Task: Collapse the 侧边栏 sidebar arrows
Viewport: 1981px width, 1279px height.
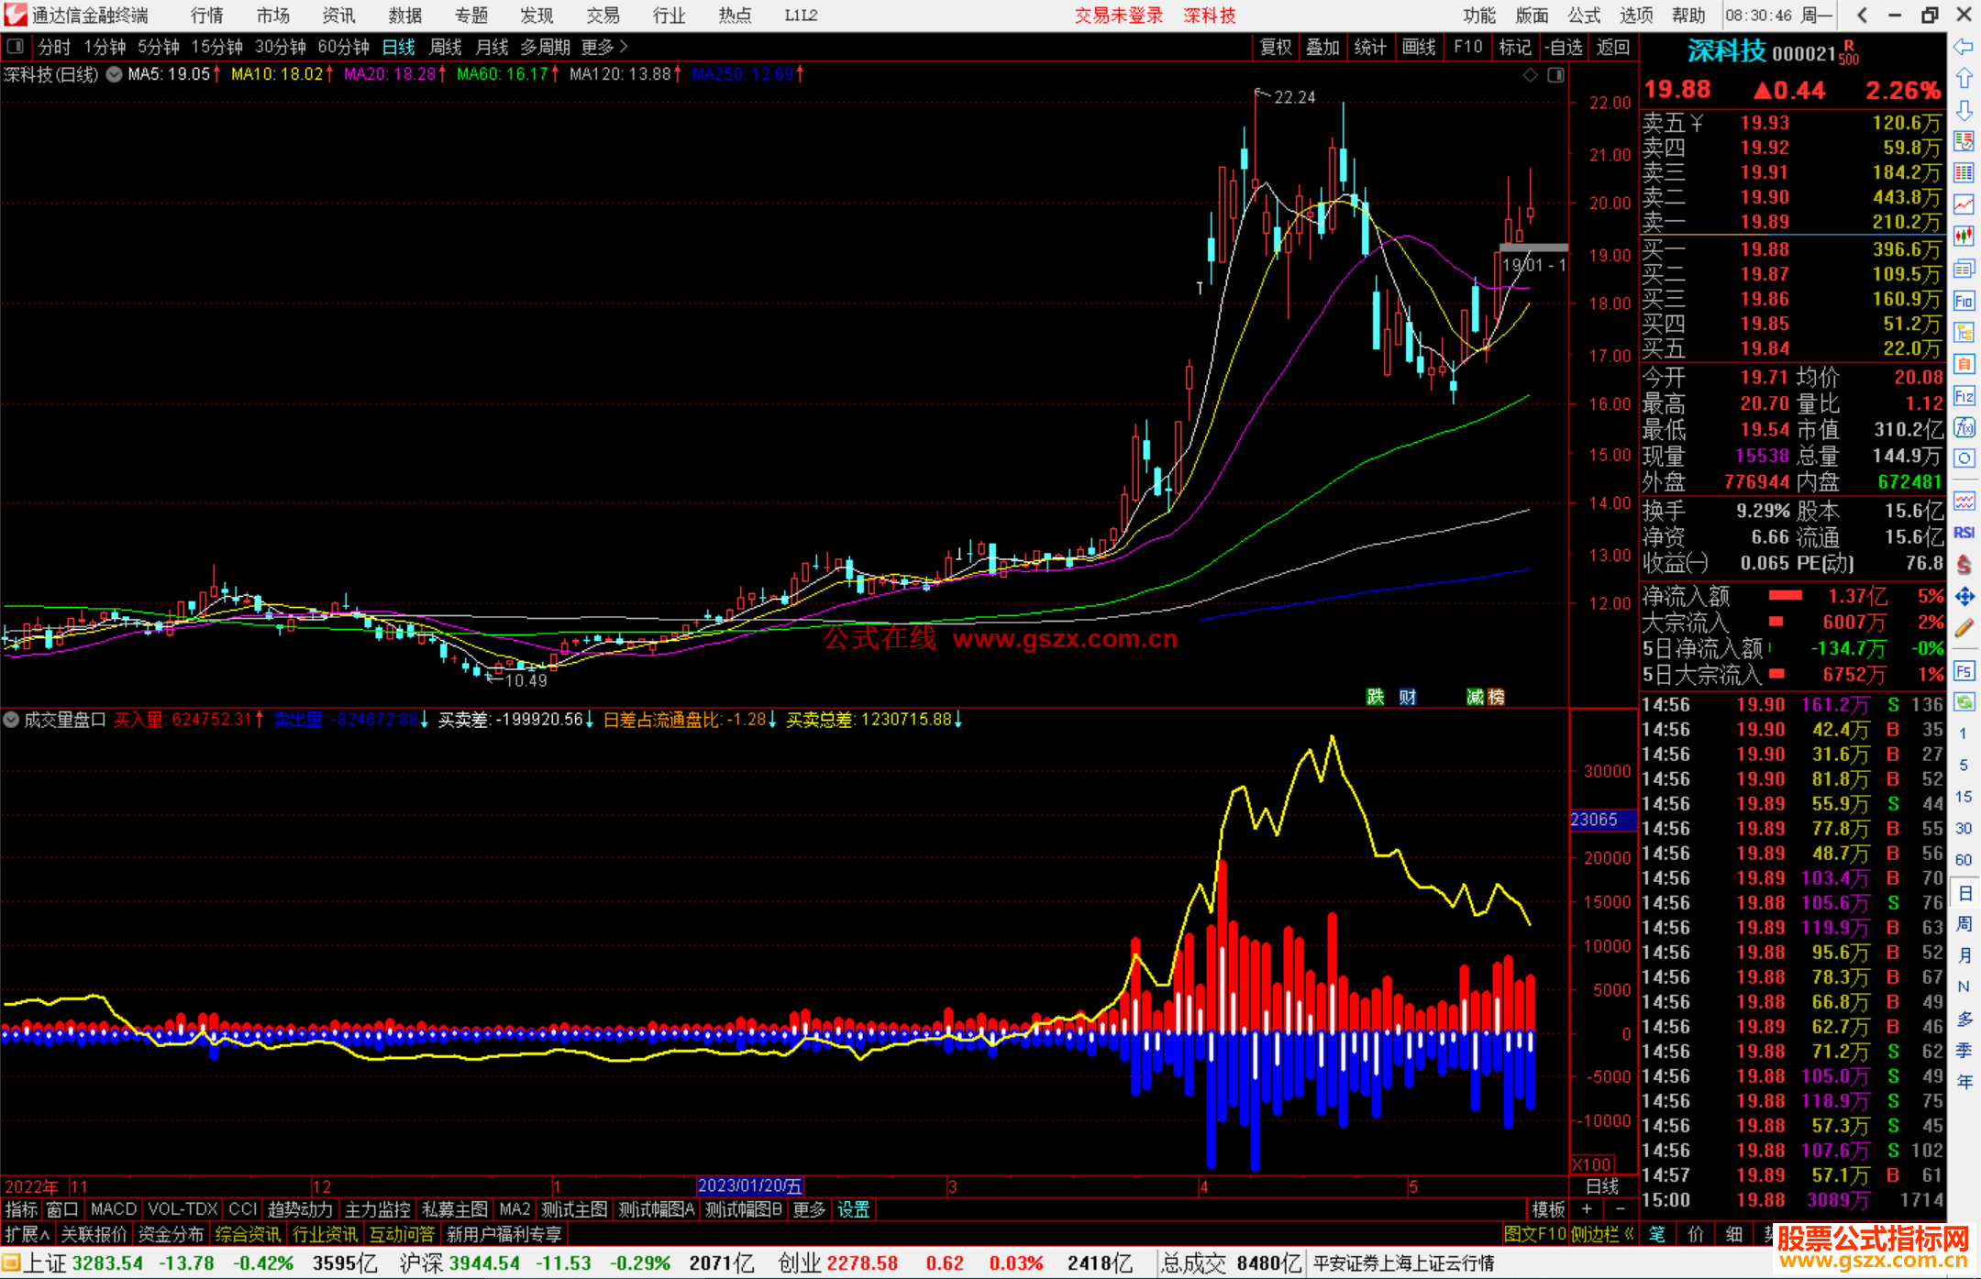Action: [1629, 1234]
